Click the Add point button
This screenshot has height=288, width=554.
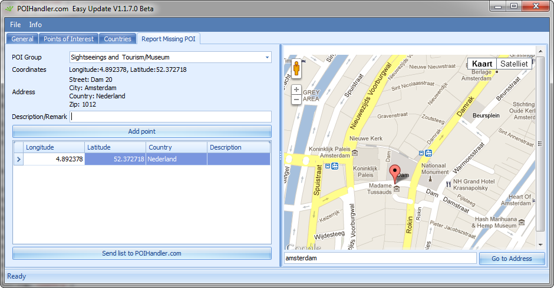coord(142,131)
